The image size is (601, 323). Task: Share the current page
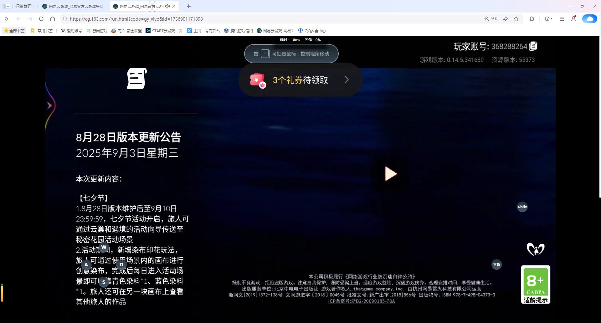click(505, 19)
